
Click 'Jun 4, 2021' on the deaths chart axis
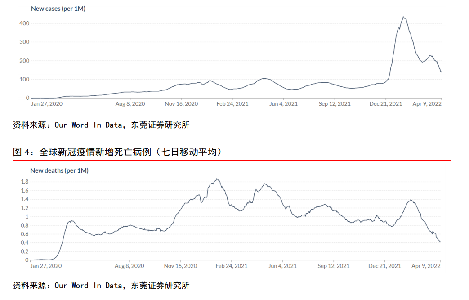(283, 266)
